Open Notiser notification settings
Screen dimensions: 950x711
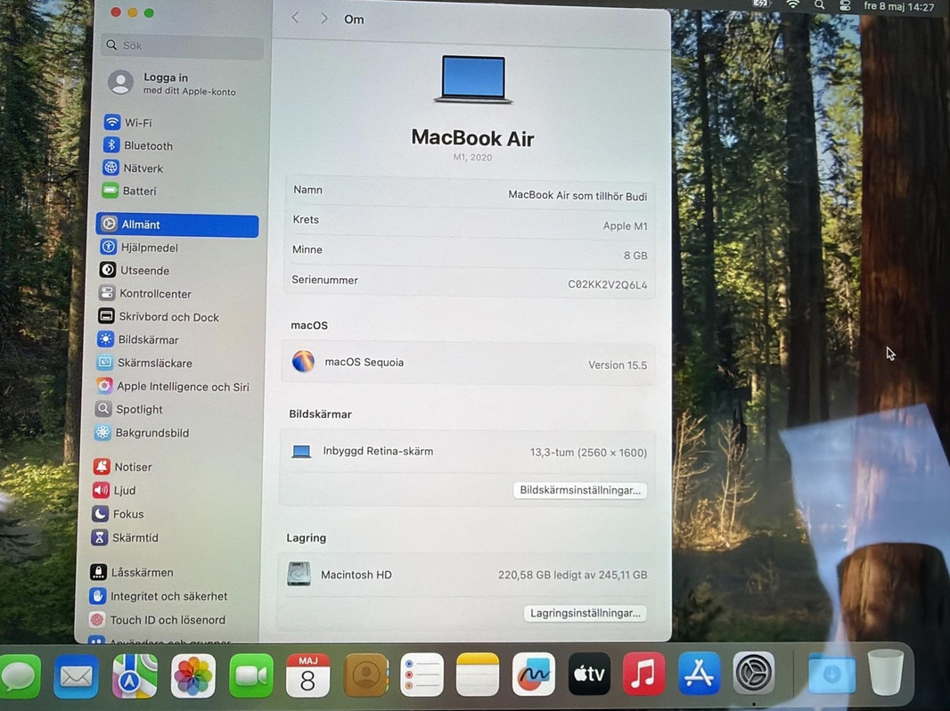click(122, 466)
